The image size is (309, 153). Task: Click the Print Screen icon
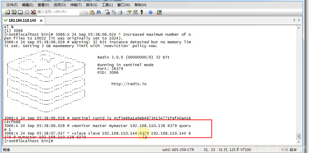[107, 12]
